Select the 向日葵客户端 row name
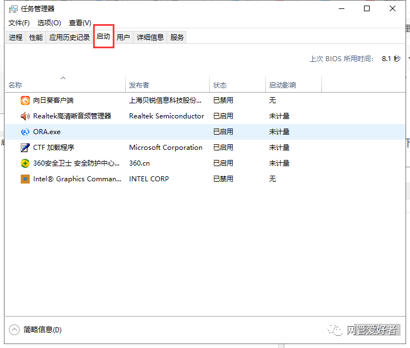This screenshot has width=410, height=348. tap(53, 100)
